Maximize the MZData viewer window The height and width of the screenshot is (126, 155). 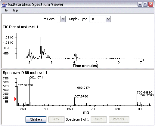click(x=145, y=4)
